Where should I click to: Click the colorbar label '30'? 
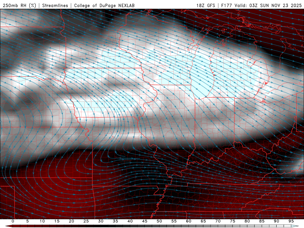(101, 221)
